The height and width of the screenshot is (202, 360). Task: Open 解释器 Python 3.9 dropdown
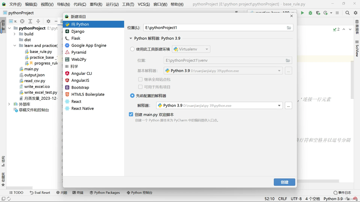219,105
